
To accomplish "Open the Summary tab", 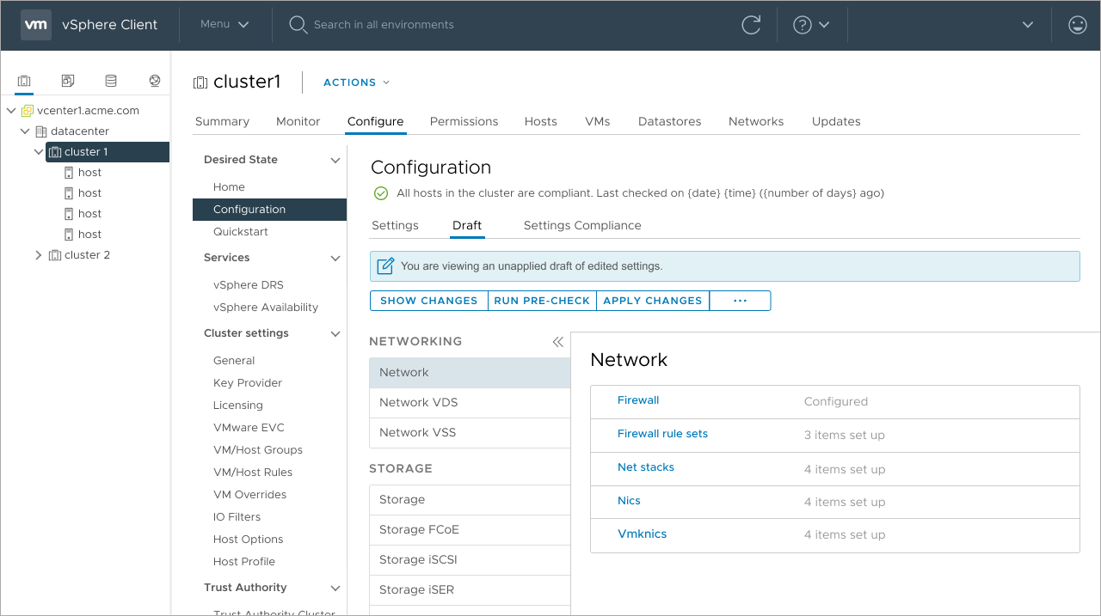I will (x=222, y=121).
